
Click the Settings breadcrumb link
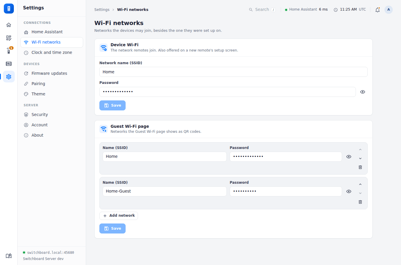(102, 10)
